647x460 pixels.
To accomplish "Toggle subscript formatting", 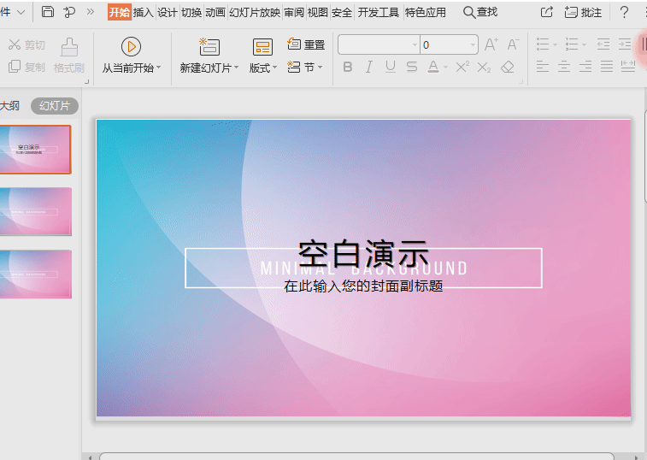I will pos(484,67).
